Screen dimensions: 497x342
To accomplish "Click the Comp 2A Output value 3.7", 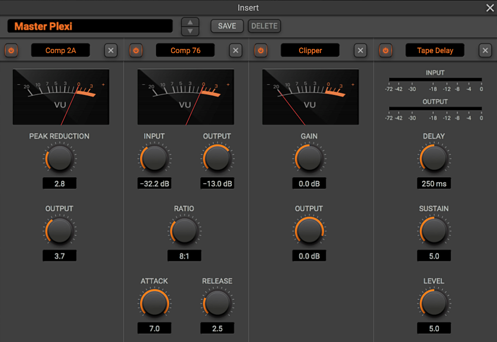I will coord(59,256).
